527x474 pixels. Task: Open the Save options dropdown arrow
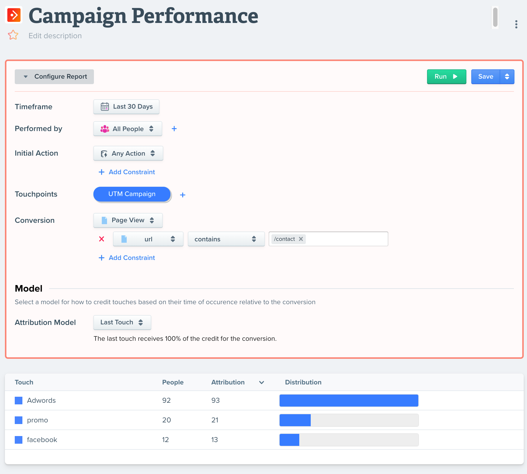[507, 77]
